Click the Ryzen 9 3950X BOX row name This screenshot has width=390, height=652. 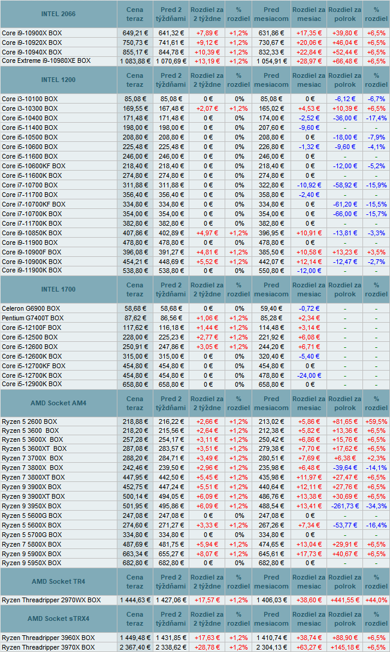[x=31, y=506]
